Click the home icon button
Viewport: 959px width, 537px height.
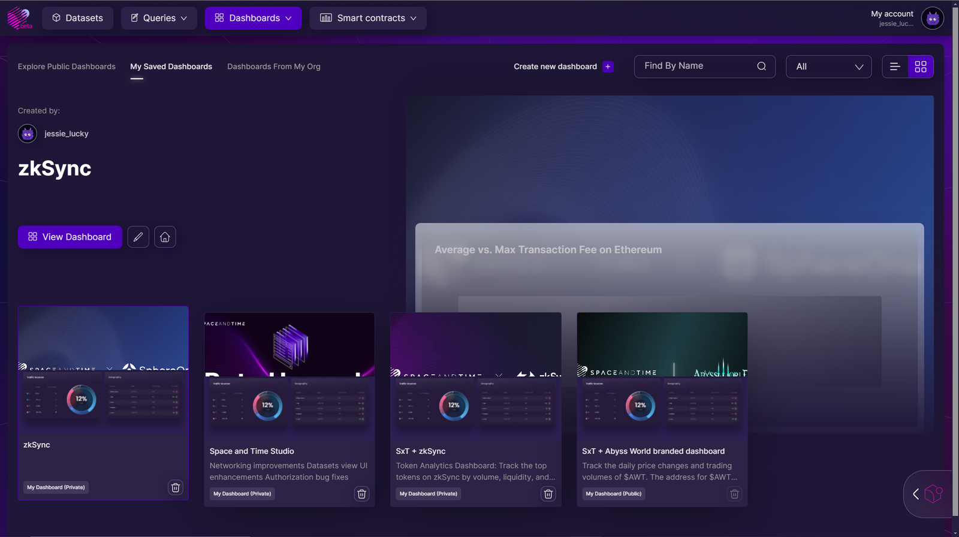click(165, 237)
